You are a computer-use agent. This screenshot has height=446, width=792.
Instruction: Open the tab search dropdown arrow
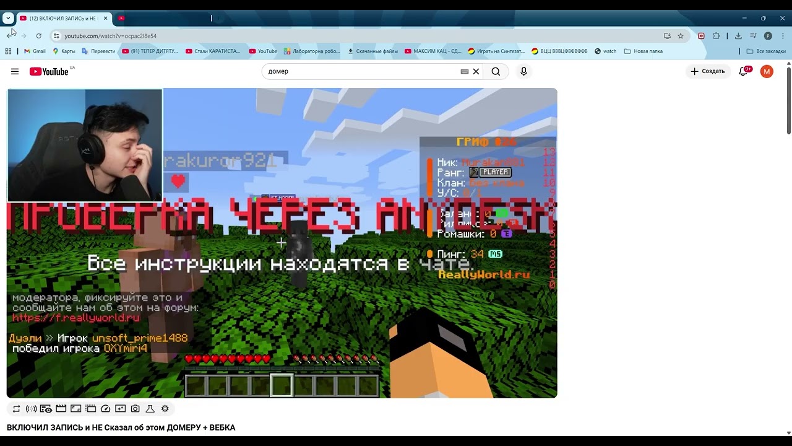[x=8, y=19]
